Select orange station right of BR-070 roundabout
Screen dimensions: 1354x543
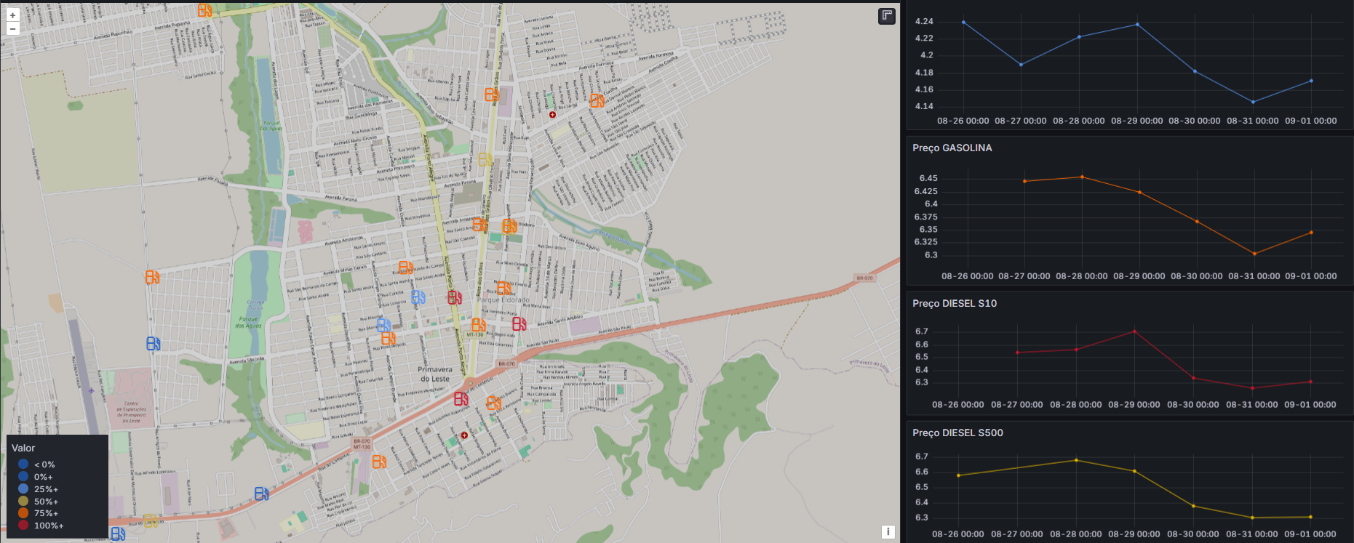493,403
